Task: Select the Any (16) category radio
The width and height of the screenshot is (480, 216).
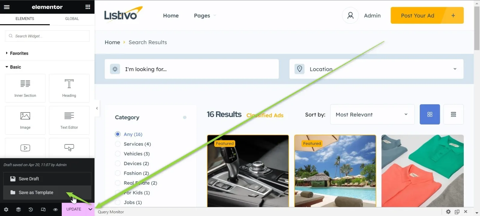Action: tap(118, 134)
